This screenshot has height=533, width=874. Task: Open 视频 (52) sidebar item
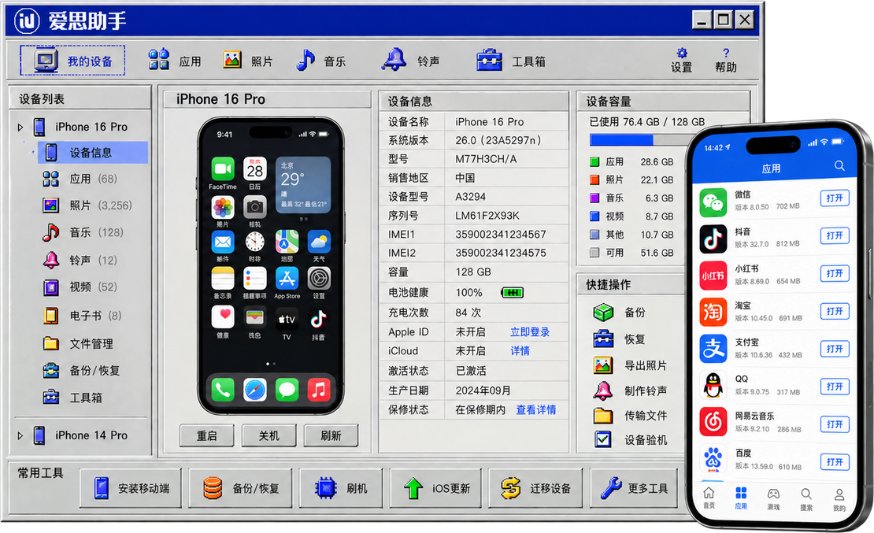click(x=80, y=287)
